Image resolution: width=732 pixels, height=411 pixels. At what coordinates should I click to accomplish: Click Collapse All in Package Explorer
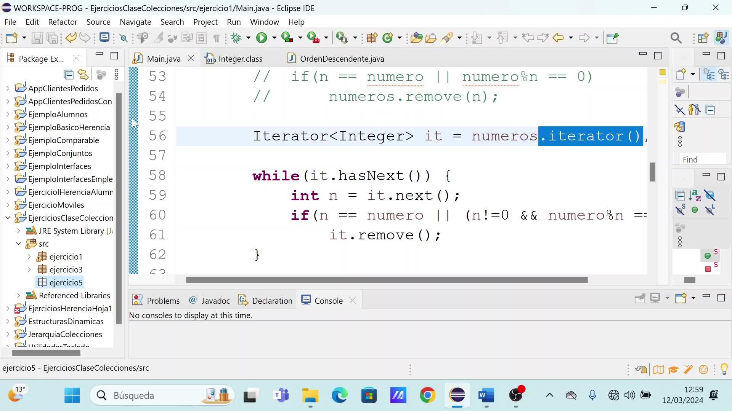click(69, 75)
